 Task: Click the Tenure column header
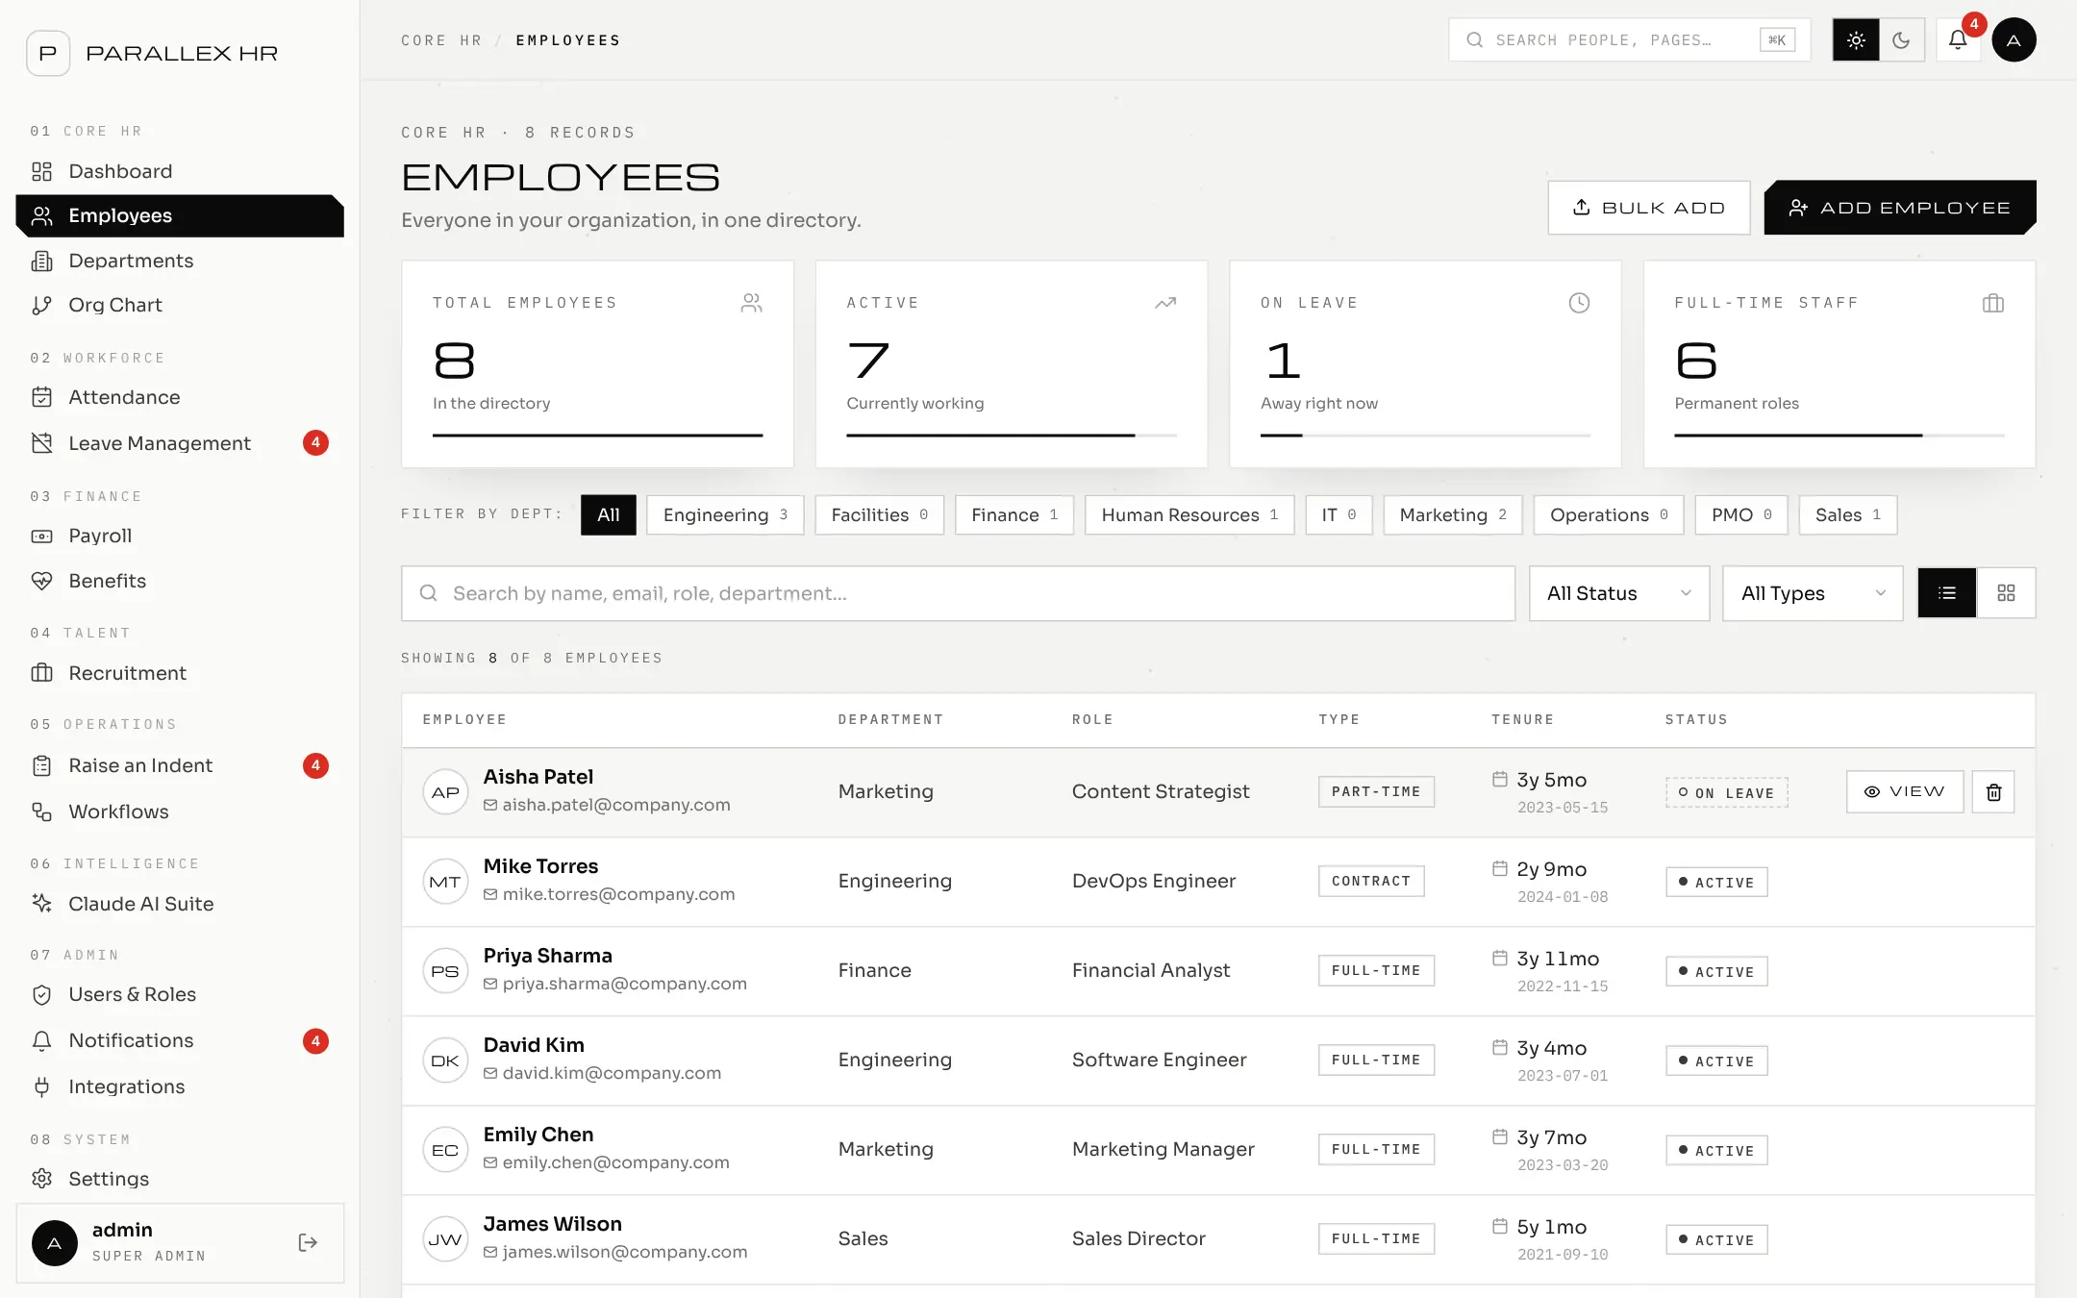[1522, 719]
